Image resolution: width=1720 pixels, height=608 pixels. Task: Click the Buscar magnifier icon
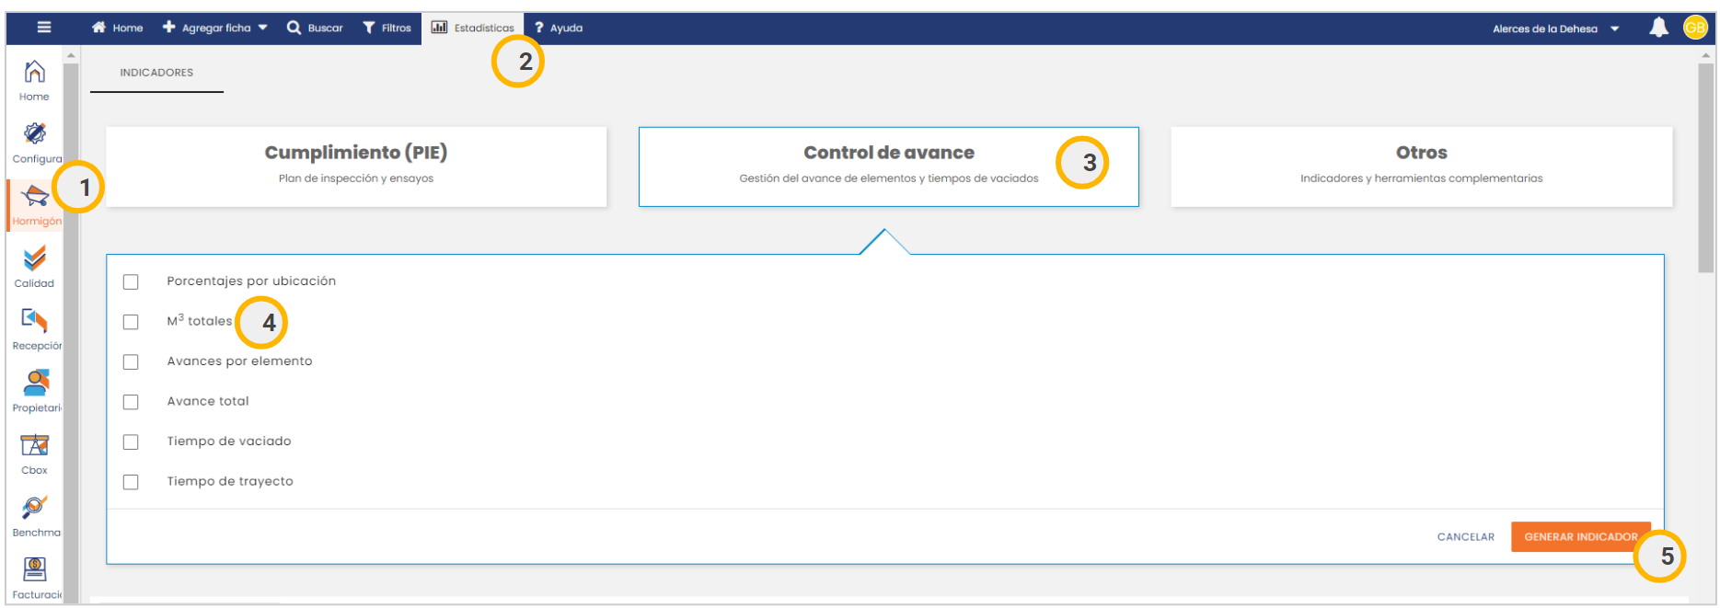tap(294, 28)
